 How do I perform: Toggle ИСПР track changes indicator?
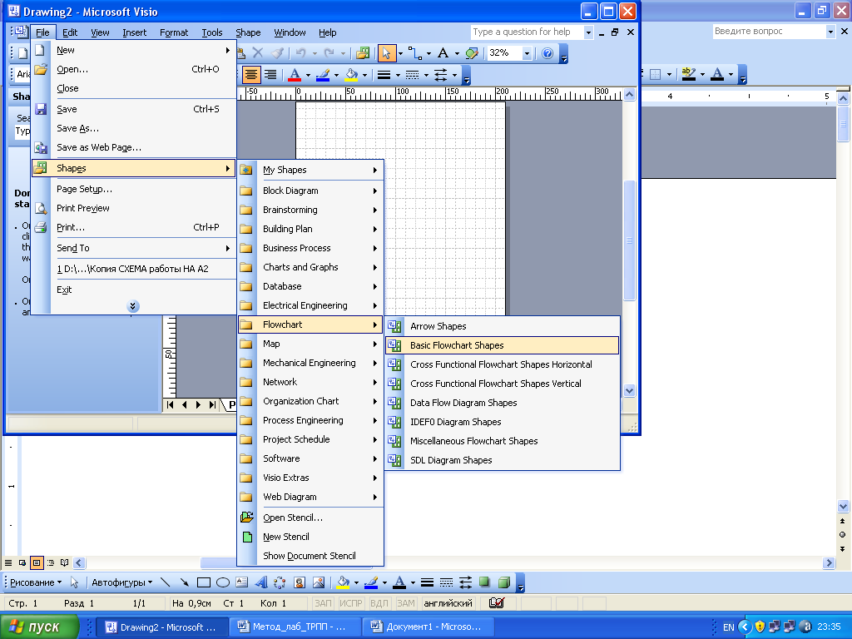click(x=350, y=603)
